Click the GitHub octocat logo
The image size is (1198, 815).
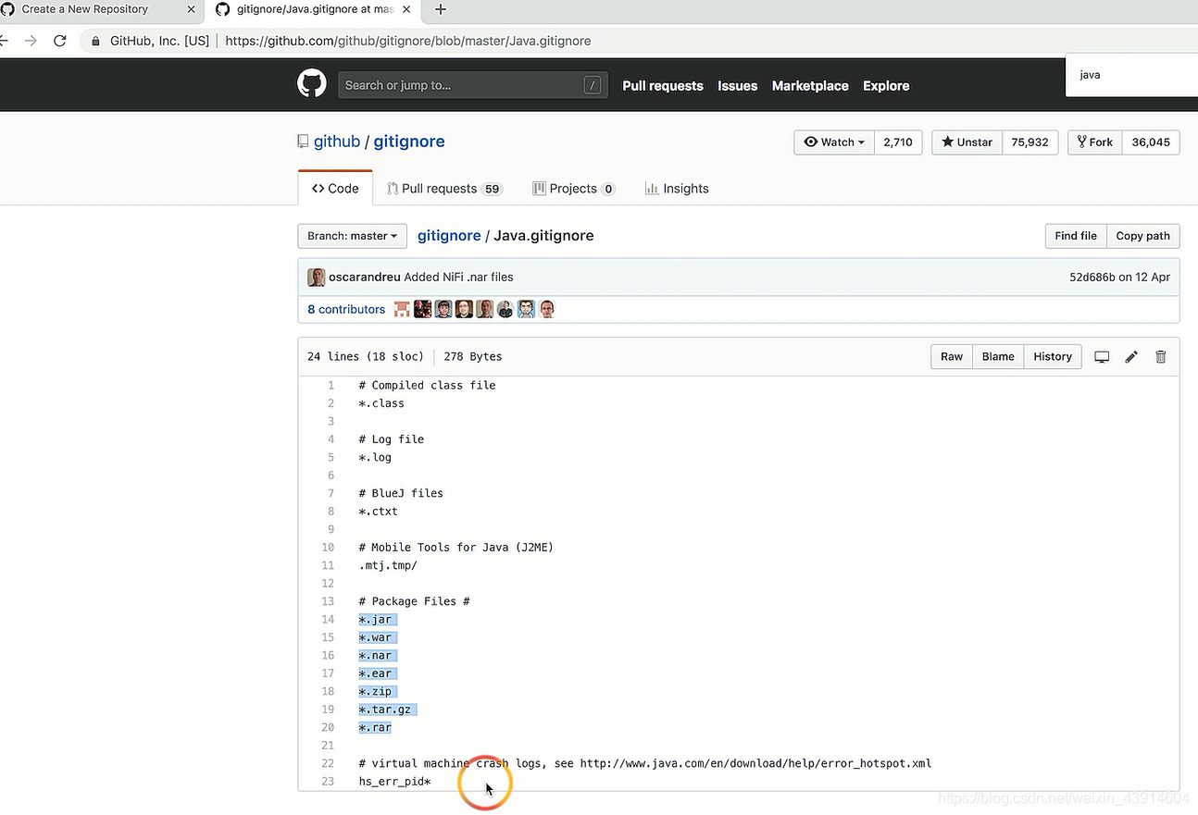[x=312, y=84]
